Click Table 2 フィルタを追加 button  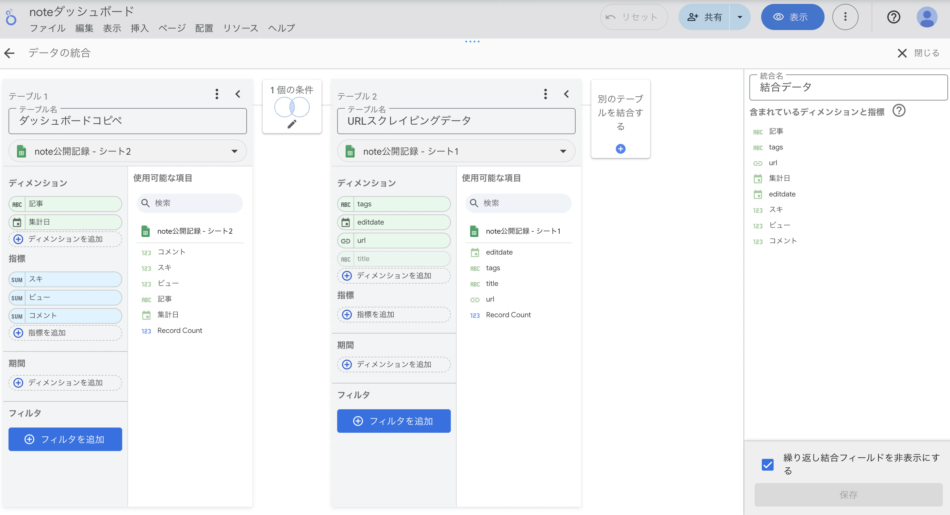click(x=394, y=421)
